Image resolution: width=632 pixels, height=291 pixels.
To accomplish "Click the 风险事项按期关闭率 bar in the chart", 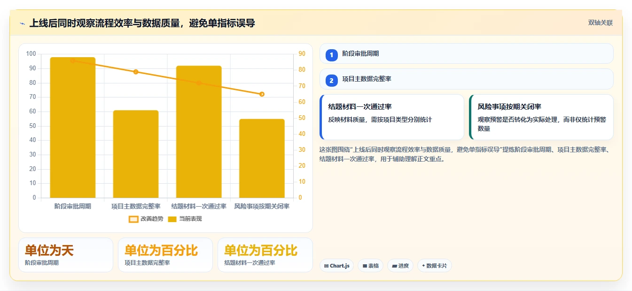I will pos(262,158).
